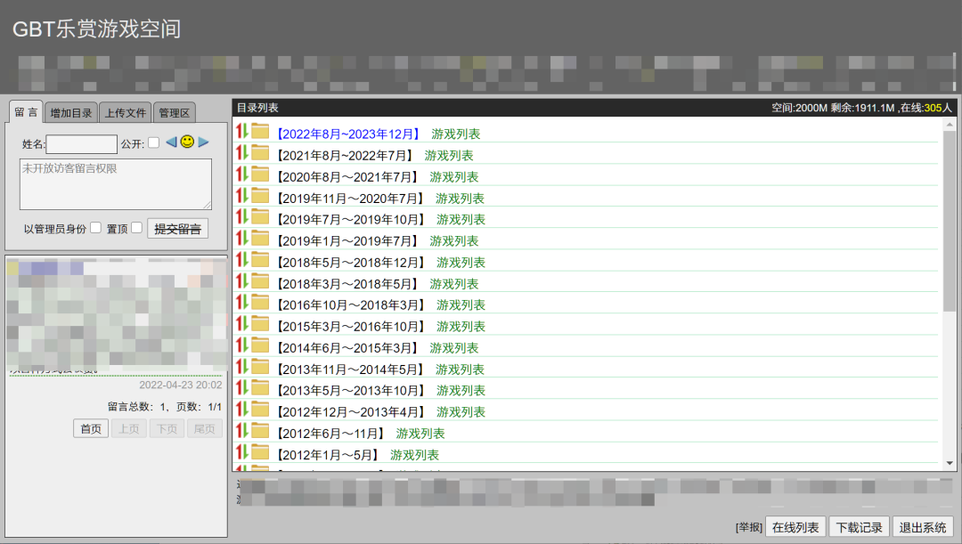Click sort arrows icon beside 2021年8月~2022年7月
Image resolution: width=962 pixels, height=544 pixels.
(x=240, y=153)
